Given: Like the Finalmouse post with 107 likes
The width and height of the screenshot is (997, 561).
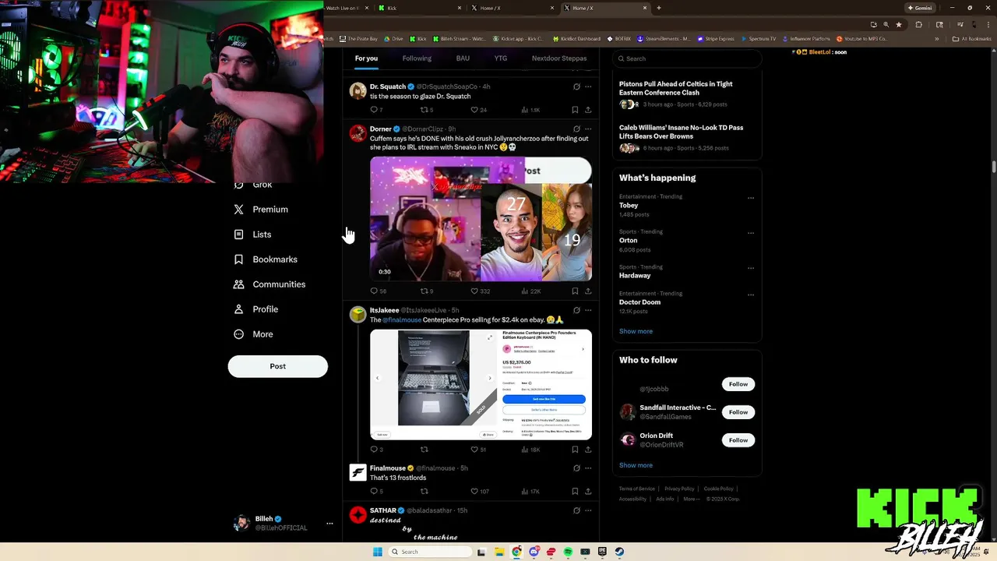Looking at the screenshot, I should [480, 492].
